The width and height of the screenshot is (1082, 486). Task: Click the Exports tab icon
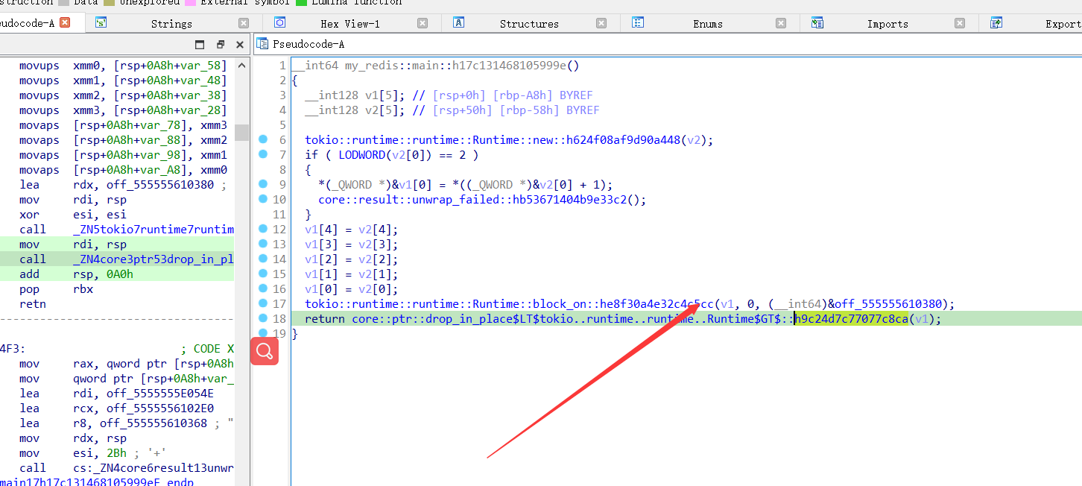(996, 23)
